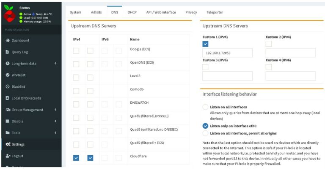
Task: Click the Dashboard home icon in sidebar
Action: (7, 40)
